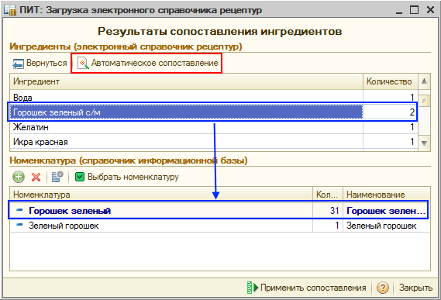Maximize the ПИТ window
Screen dimensions: 441x300
tap(414, 10)
